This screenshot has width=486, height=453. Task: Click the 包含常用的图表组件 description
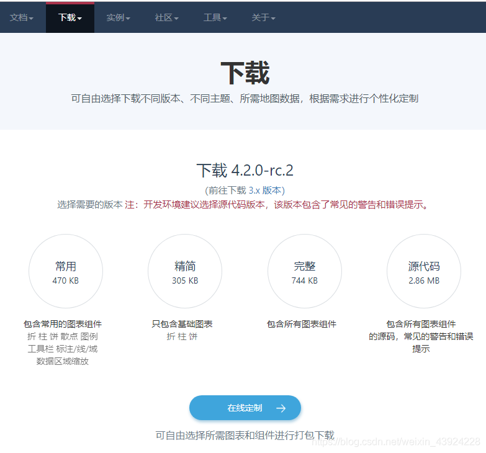pos(63,324)
